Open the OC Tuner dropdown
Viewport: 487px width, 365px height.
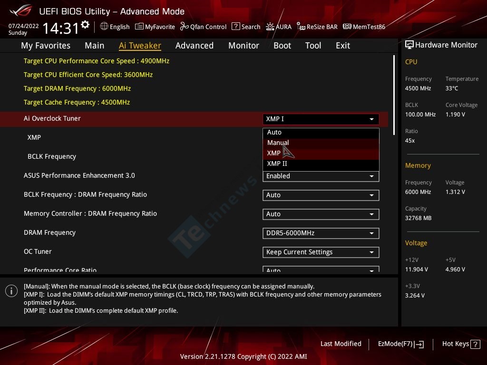click(x=321, y=252)
